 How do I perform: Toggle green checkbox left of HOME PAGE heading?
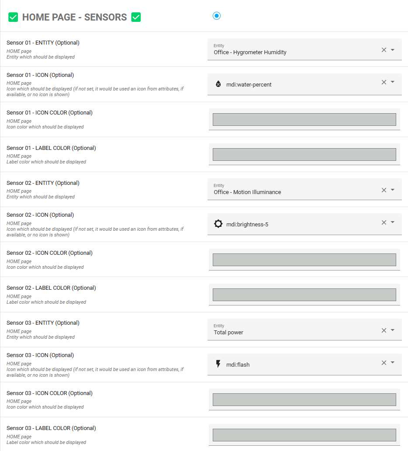(13, 17)
